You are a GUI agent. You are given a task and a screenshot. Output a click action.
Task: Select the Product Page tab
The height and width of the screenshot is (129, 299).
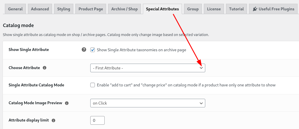click(91, 9)
